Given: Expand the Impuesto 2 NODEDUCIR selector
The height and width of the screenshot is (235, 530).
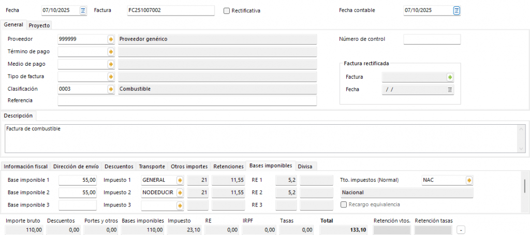Looking at the screenshot, I should pos(180,193).
